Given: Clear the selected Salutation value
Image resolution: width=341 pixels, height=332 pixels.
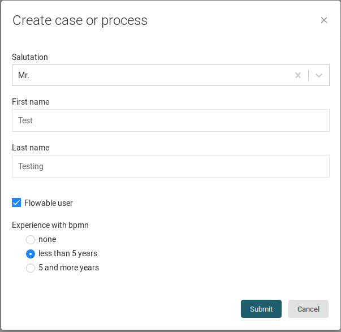Looking at the screenshot, I should [x=298, y=75].
